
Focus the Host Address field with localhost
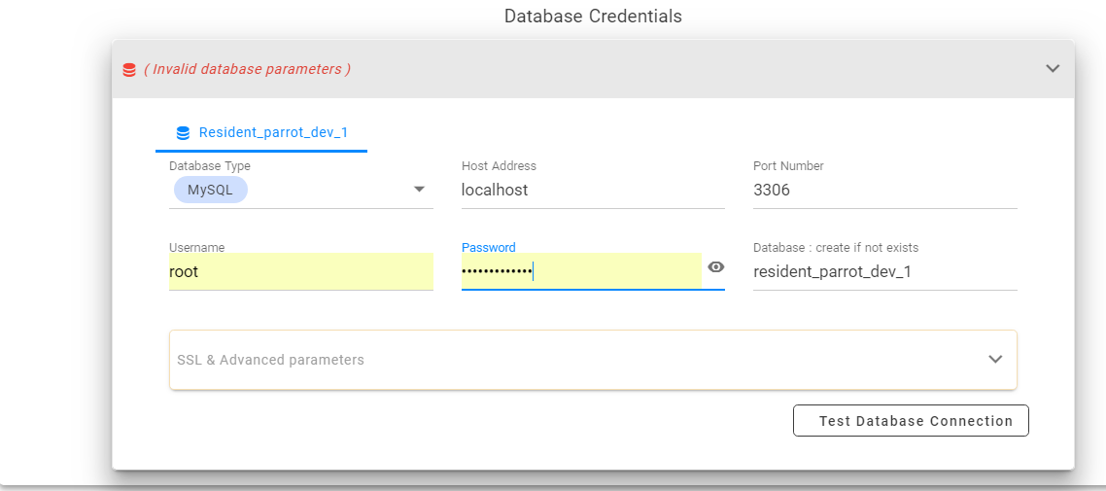pos(593,191)
